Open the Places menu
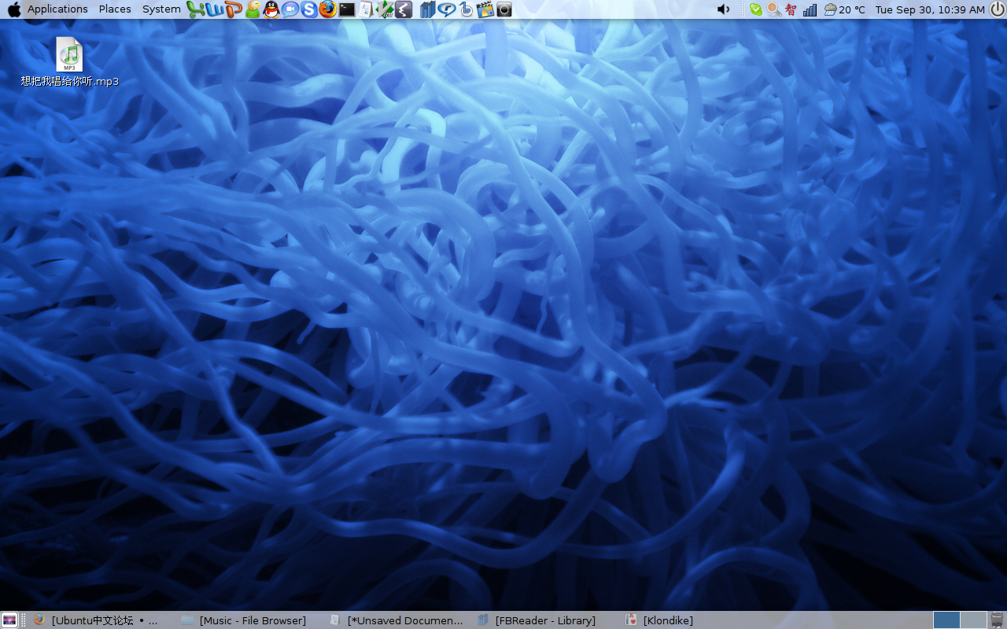This screenshot has width=1007, height=629. click(x=115, y=9)
